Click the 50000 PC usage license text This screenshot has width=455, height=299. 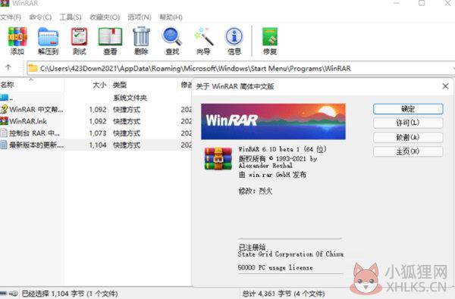coord(275,267)
